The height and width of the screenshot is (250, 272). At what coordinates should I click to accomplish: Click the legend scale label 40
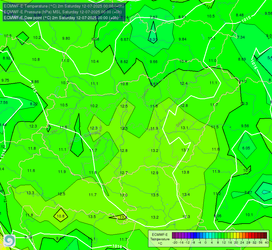tap(267, 242)
